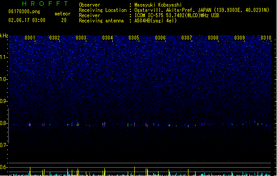Click the meteor echo just before 0305

tap(135, 124)
